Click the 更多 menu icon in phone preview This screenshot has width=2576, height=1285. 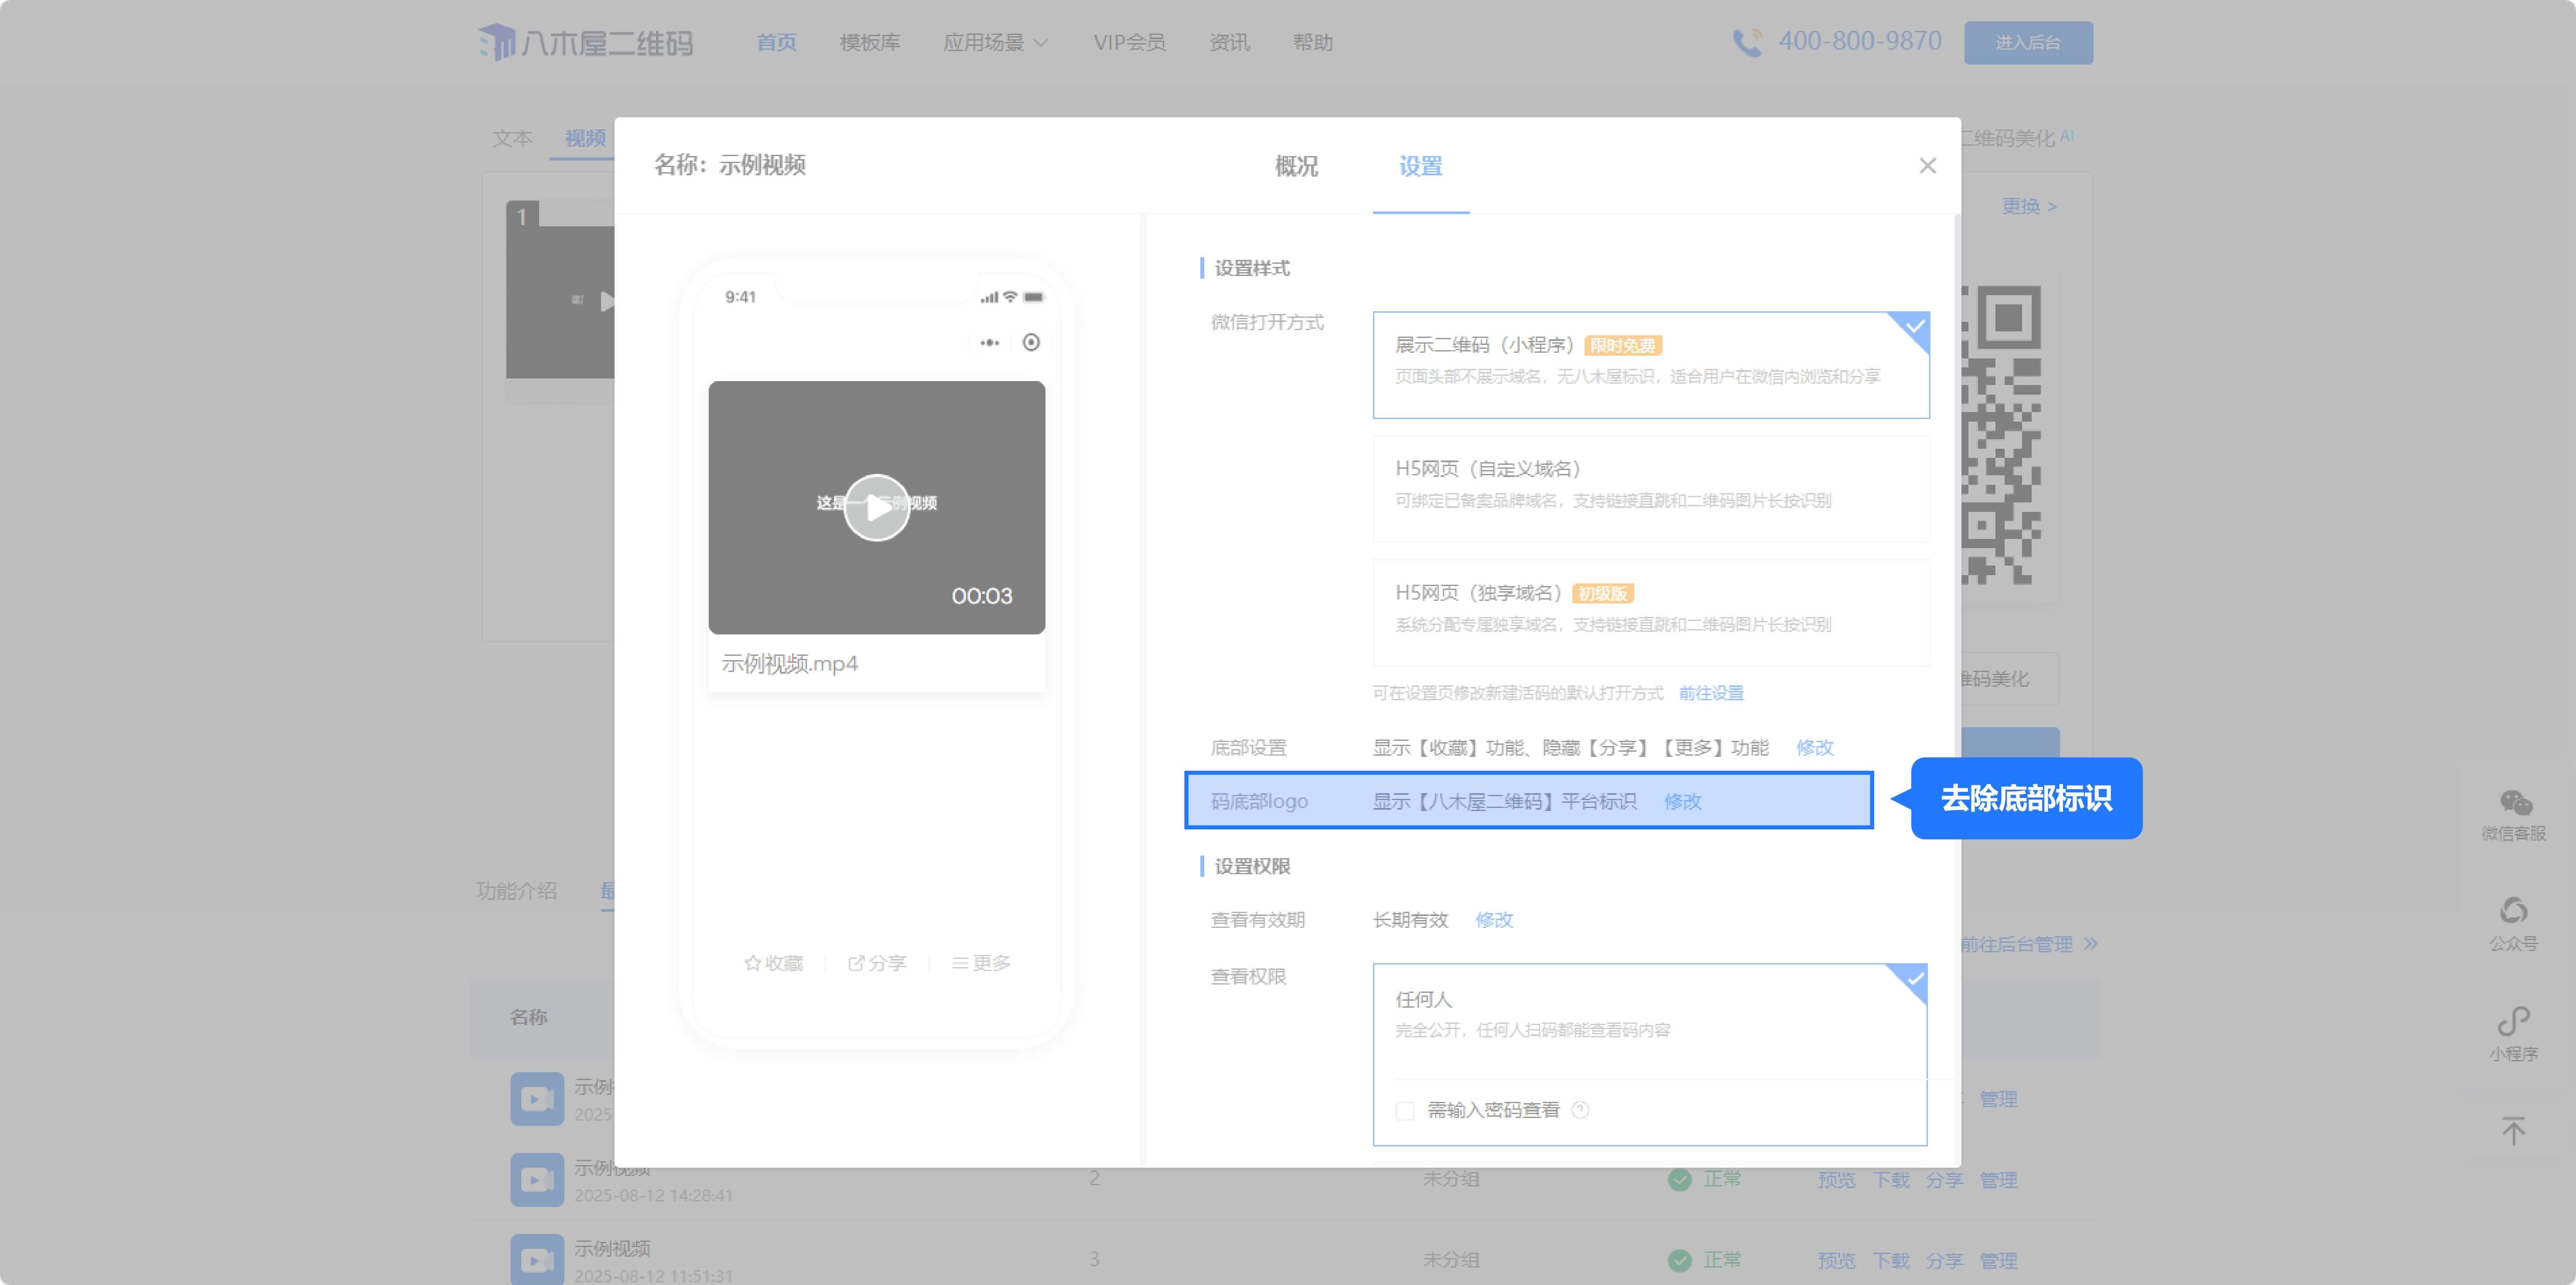(960, 963)
